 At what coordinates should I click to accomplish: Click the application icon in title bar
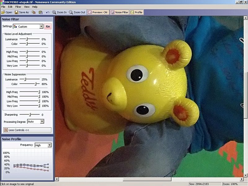click(2, 2)
